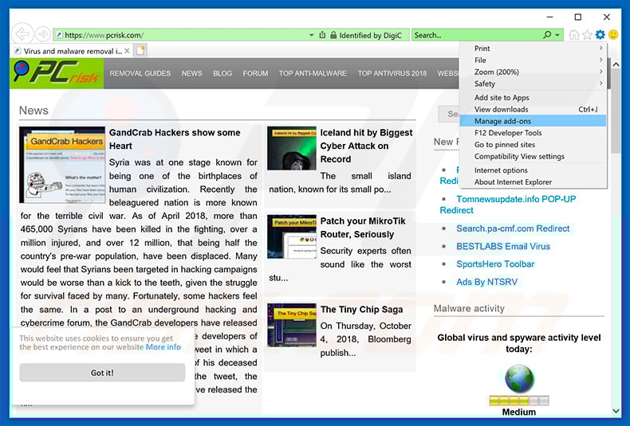Close the Virus and malware removal tab
This screenshot has height=426, width=630.
[127, 50]
